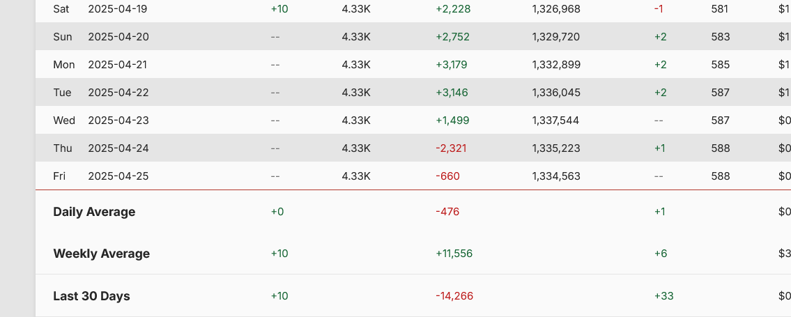Image resolution: width=791 pixels, height=317 pixels.
Task: Click the 2025-04-21 date entry
Action: click(118, 65)
